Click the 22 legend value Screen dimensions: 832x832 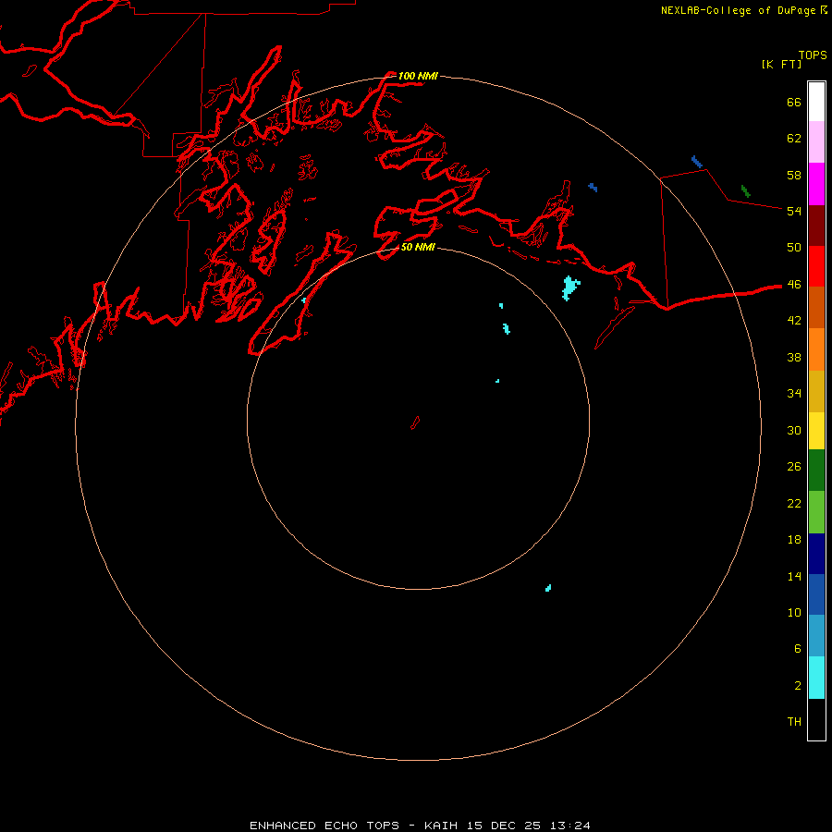[x=794, y=503]
